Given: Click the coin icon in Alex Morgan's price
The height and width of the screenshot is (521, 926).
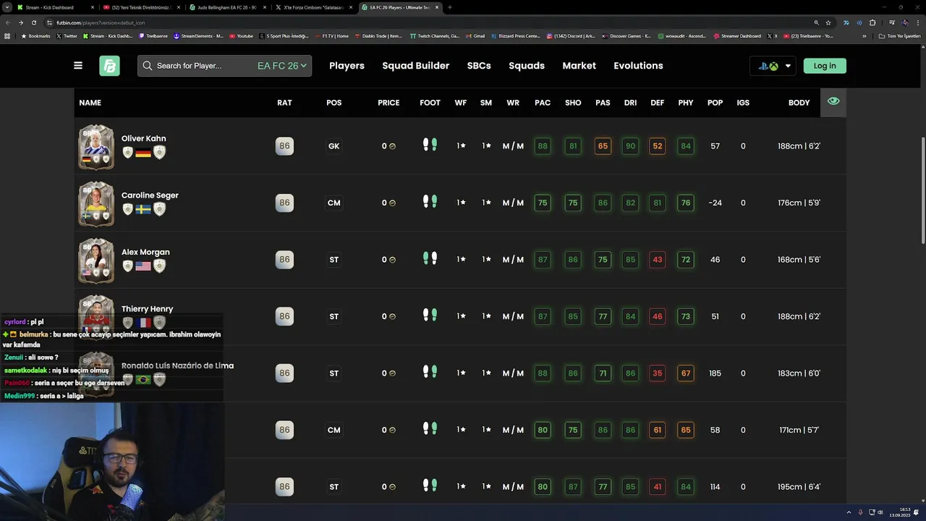Looking at the screenshot, I should [x=393, y=260].
